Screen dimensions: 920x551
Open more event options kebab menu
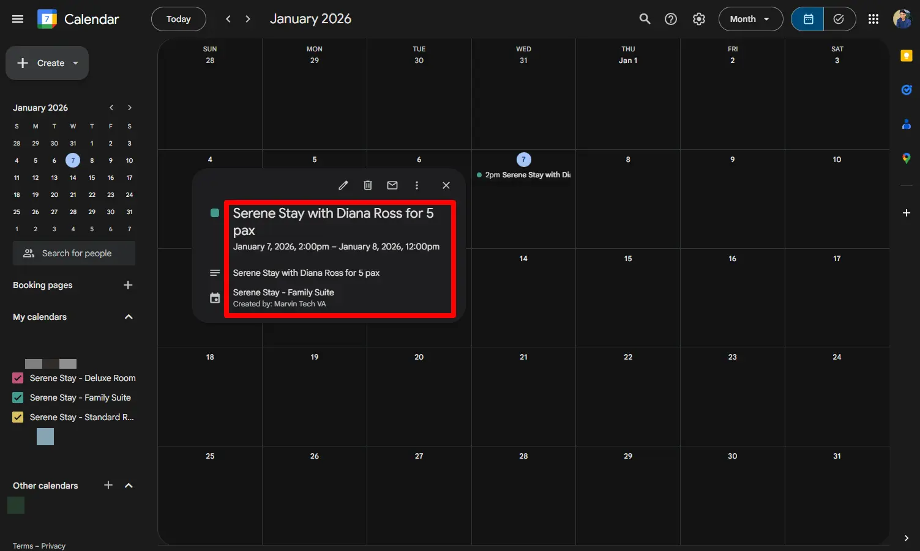point(416,185)
